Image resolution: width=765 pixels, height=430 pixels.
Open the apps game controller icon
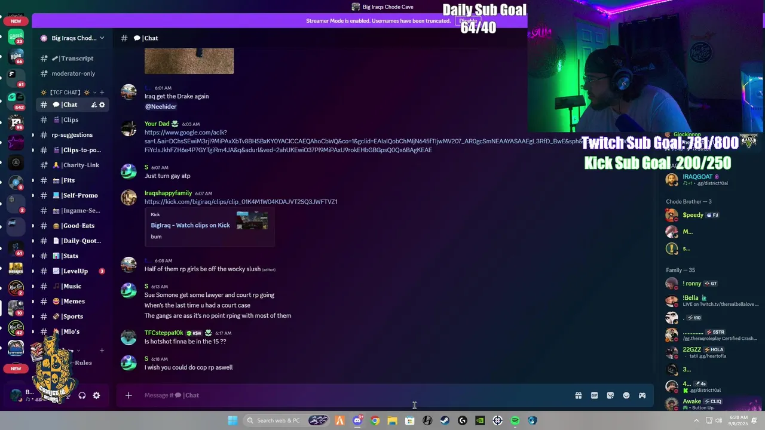(x=642, y=395)
